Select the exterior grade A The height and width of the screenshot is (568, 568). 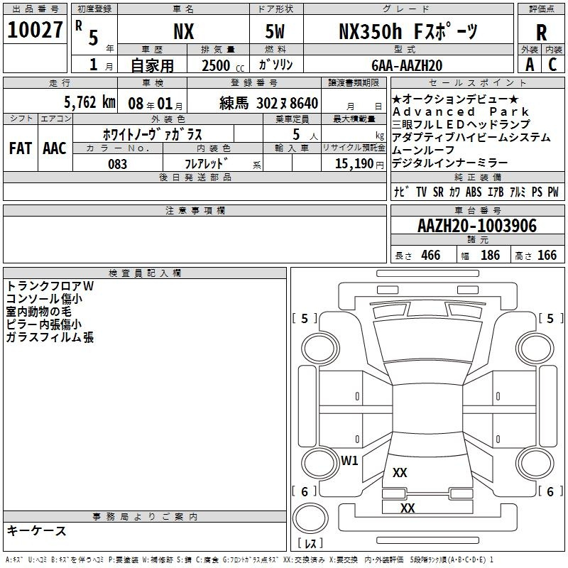point(530,65)
